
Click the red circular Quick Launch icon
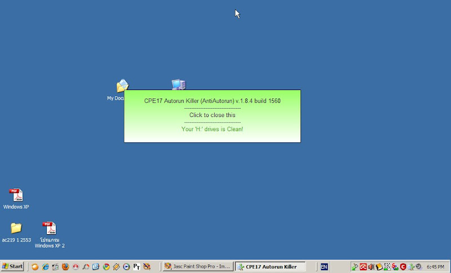[76, 267]
